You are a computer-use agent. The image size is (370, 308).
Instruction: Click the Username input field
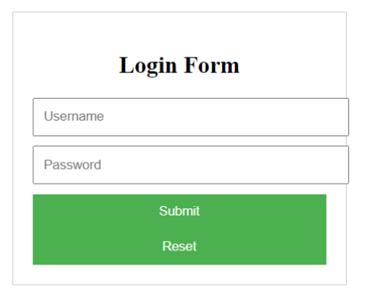click(190, 117)
